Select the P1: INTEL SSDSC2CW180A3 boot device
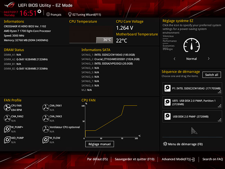This screenshot has width=225, height=169. [192, 88]
